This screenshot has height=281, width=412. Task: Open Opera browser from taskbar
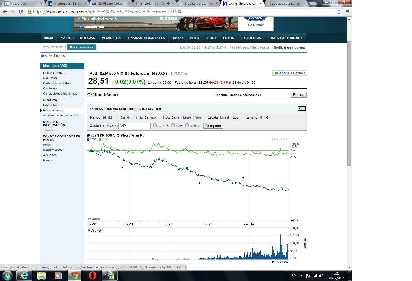point(93,275)
